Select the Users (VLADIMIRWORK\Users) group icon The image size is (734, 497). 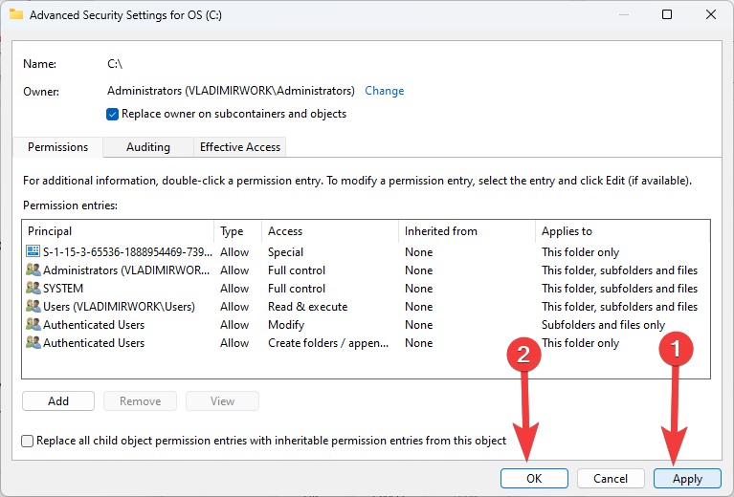[x=33, y=307]
